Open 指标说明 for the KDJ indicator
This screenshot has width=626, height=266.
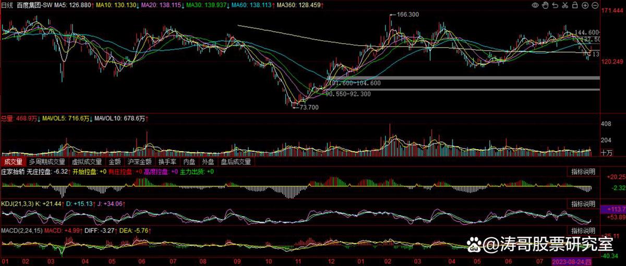point(583,203)
